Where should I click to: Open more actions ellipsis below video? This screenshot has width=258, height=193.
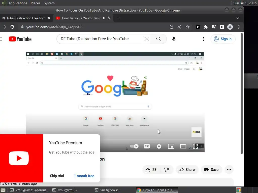tap(229, 170)
